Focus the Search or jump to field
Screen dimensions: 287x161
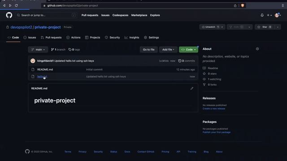46,15
